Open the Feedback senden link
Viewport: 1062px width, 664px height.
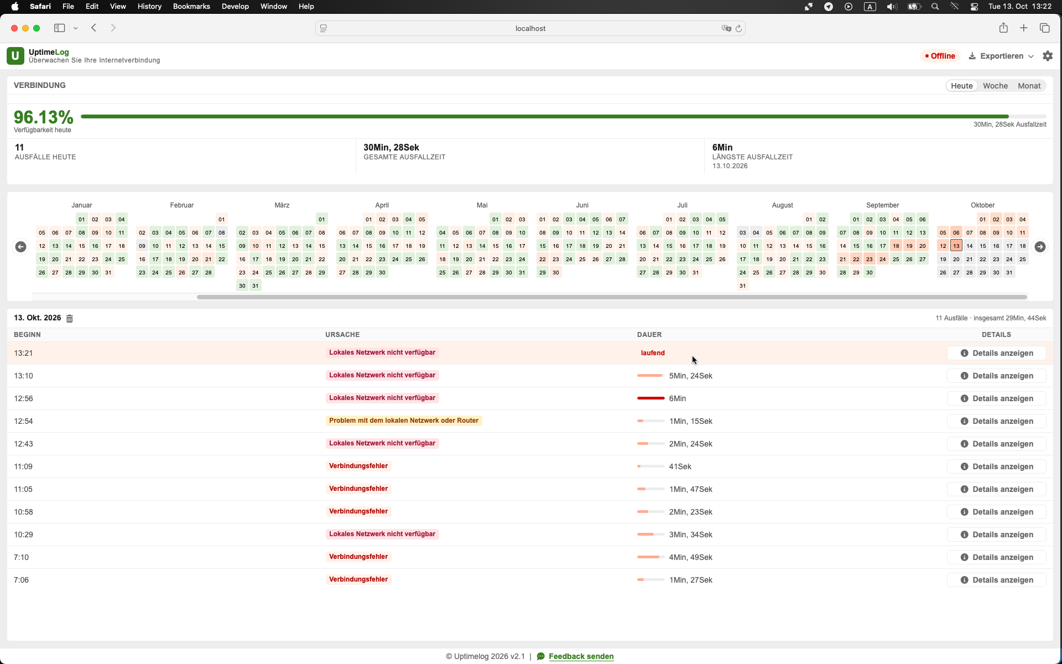tap(581, 656)
